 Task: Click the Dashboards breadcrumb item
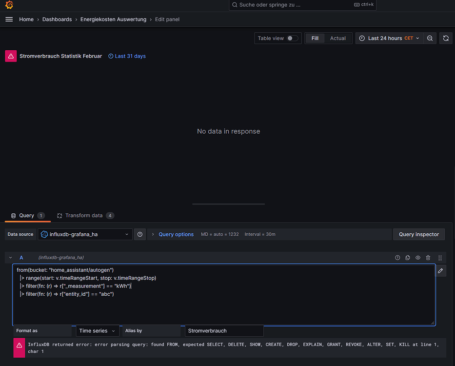pyautogui.click(x=57, y=19)
